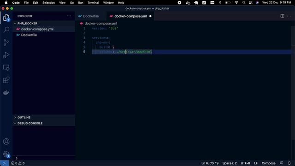
Task: Open the Extensions view
Action: (x=6, y=80)
